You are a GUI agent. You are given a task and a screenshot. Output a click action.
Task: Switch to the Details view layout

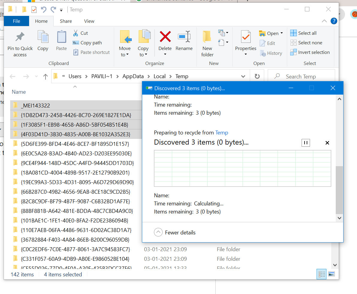(321, 274)
